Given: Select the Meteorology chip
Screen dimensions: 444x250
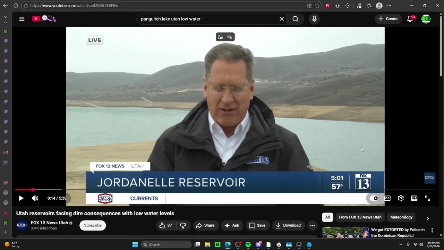Looking at the screenshot, I should coord(401,217).
